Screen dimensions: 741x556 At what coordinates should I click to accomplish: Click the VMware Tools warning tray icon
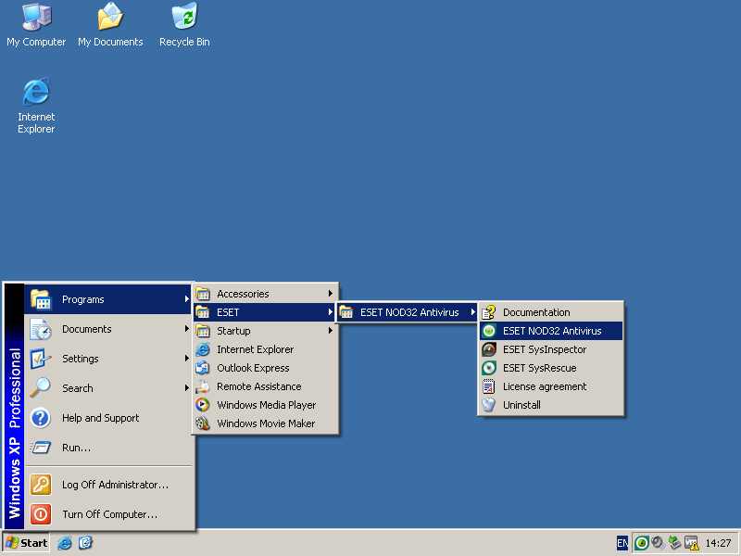pos(691,543)
